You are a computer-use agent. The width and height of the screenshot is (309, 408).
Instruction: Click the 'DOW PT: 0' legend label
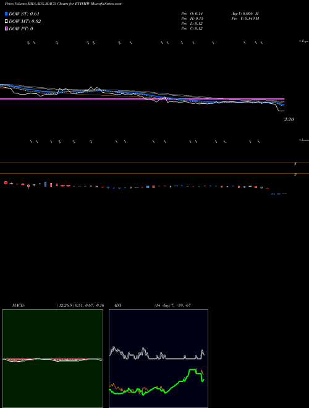(x=21, y=28)
